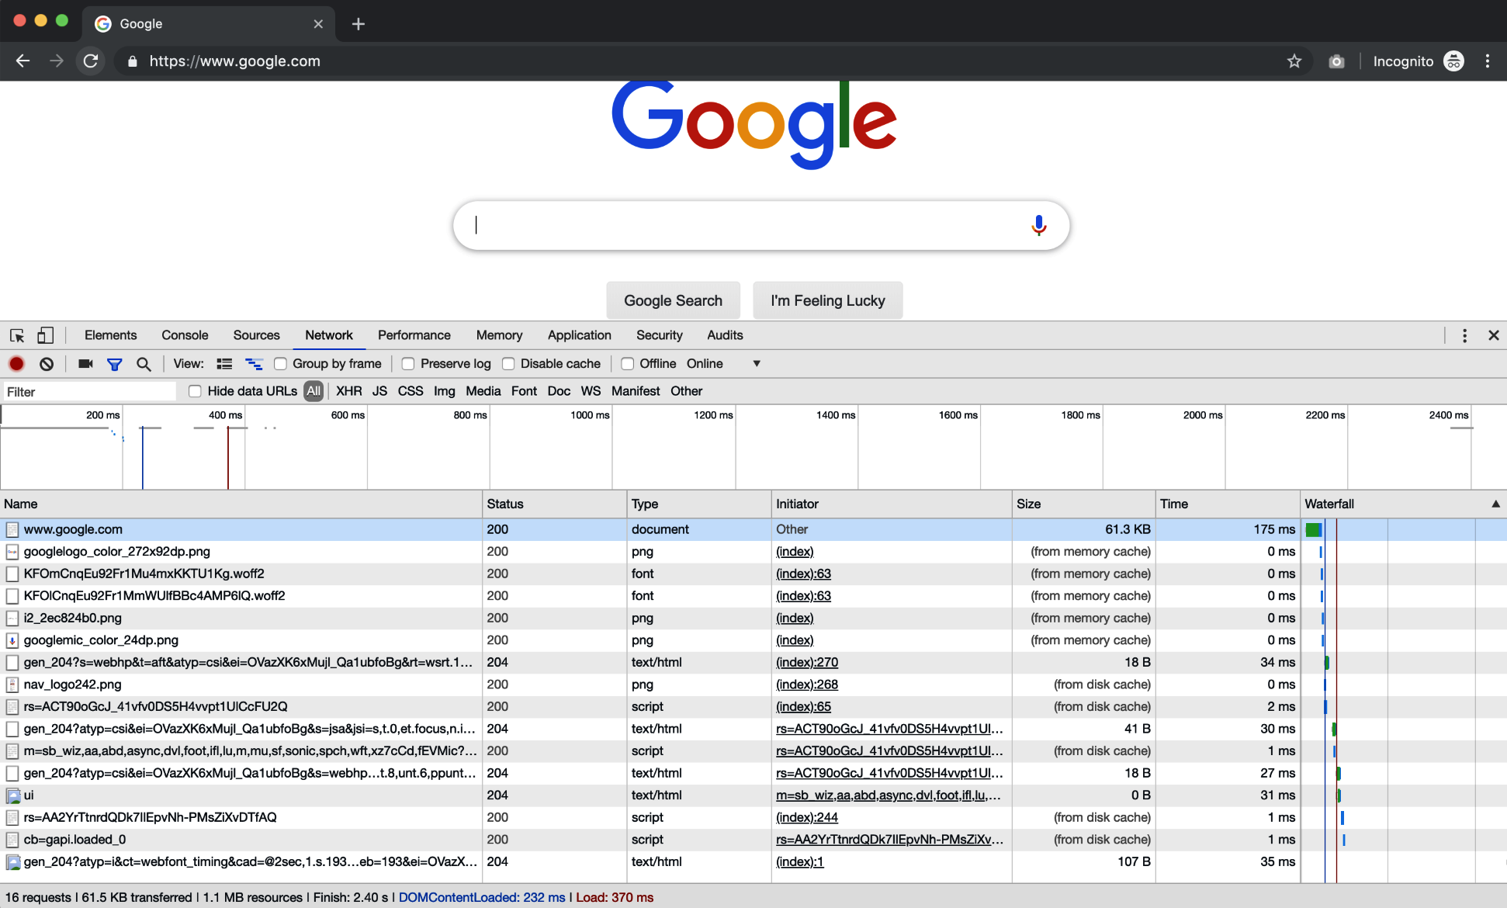Clear the network log with clear icon

(x=47, y=363)
